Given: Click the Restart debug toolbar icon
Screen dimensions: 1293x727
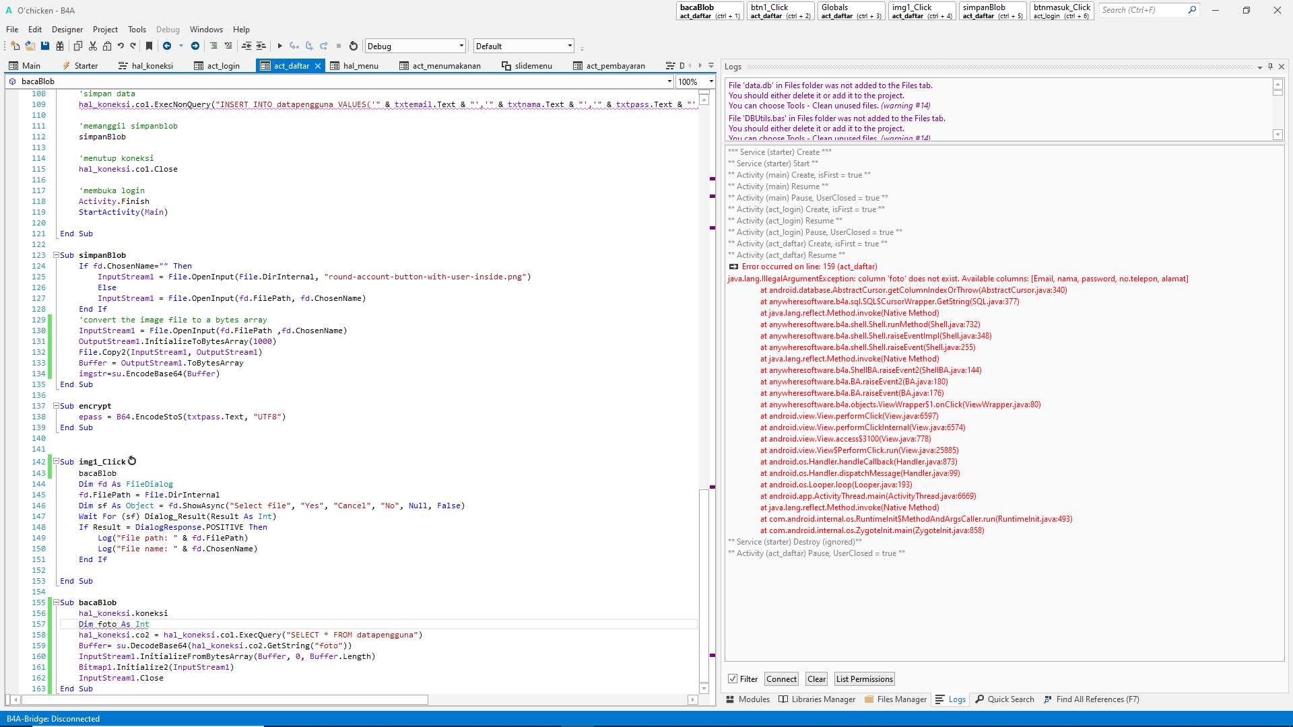Looking at the screenshot, I should (353, 46).
